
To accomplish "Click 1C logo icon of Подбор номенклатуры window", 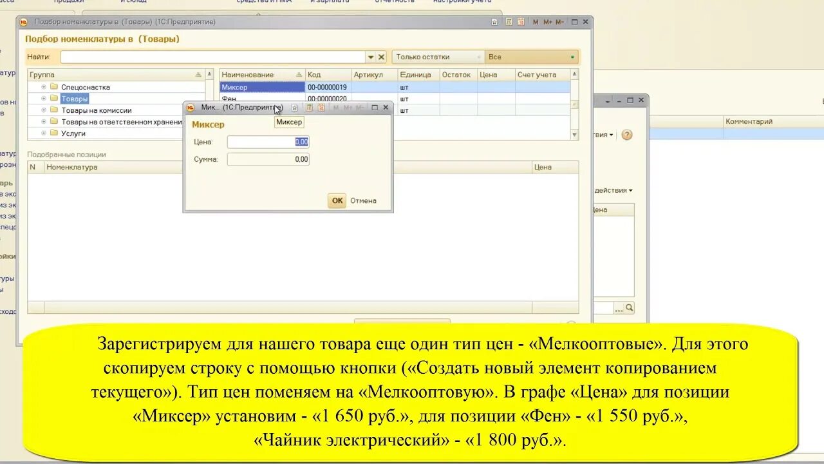I will (x=24, y=22).
